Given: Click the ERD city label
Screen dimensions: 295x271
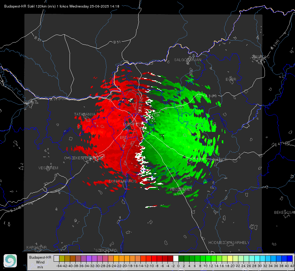Looking at the screenshot, I should [124, 138].
